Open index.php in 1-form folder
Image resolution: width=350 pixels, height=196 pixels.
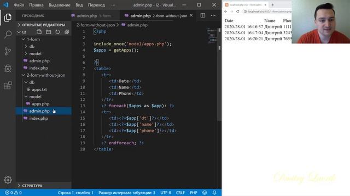(x=38, y=68)
